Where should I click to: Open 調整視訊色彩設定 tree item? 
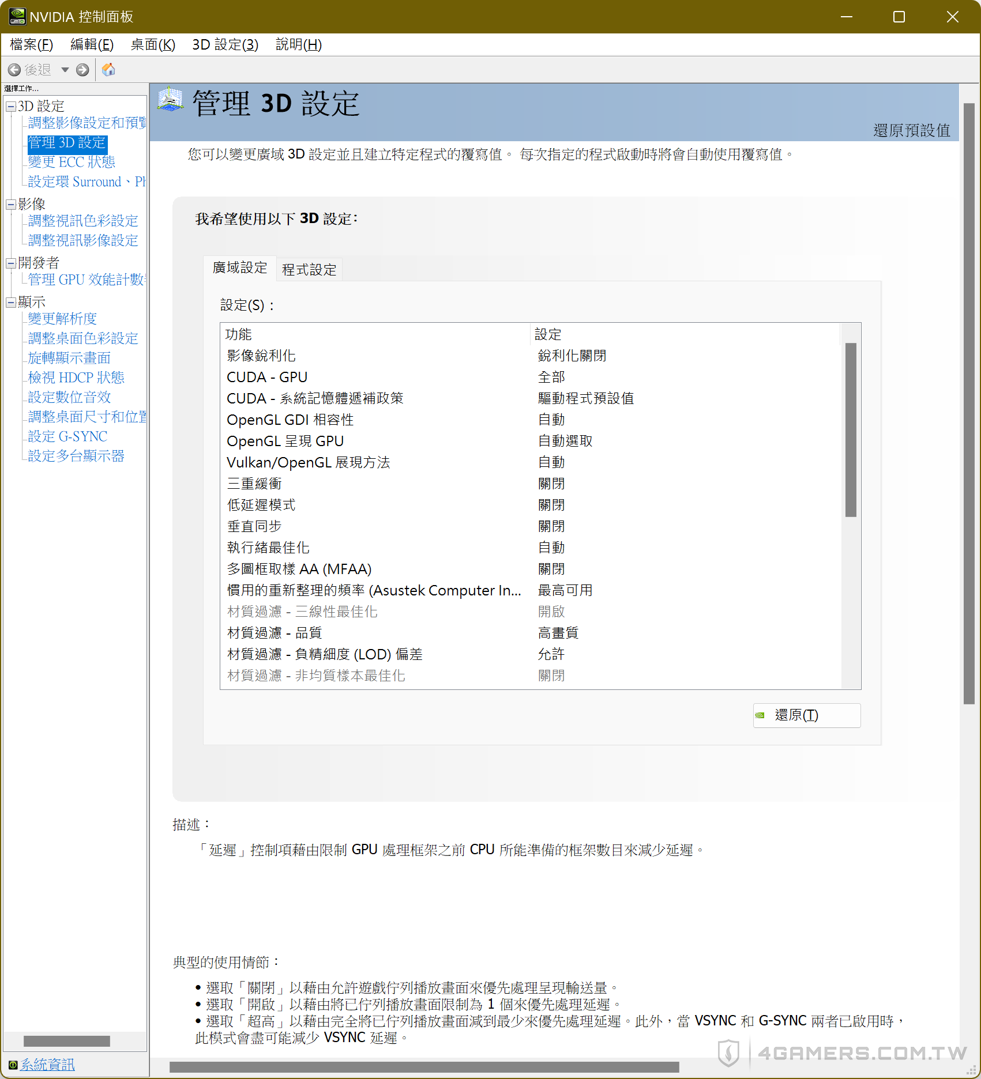pyautogui.click(x=83, y=221)
